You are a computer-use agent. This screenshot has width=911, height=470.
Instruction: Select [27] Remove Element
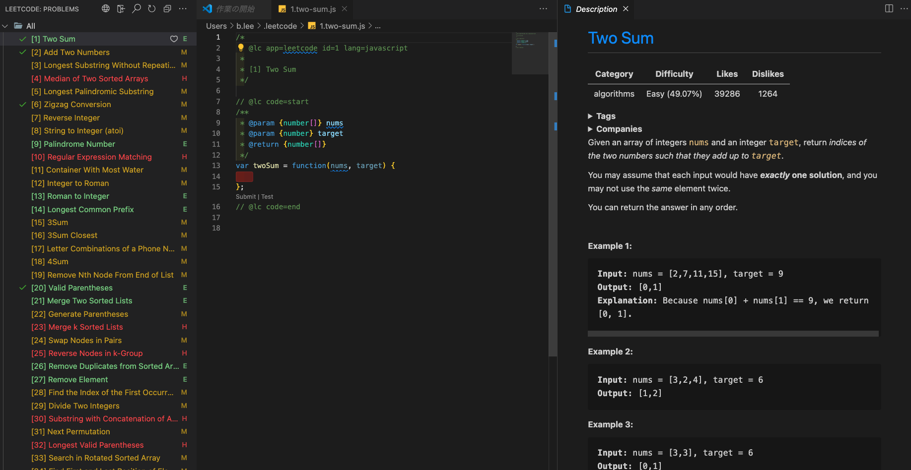coord(99,379)
